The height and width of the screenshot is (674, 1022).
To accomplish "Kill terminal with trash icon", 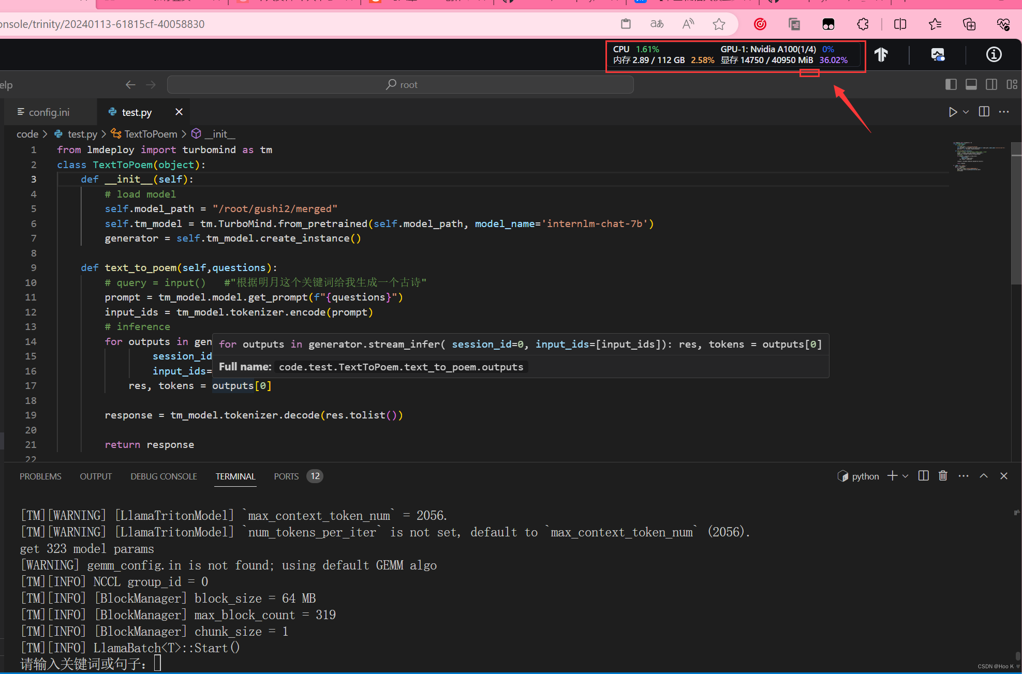I will pos(943,476).
